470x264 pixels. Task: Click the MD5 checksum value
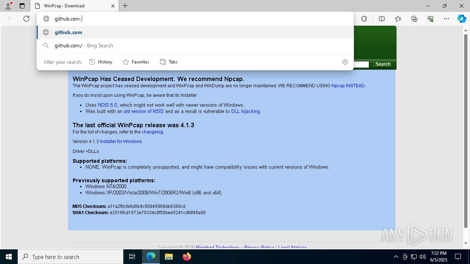pyautogui.click(x=147, y=206)
